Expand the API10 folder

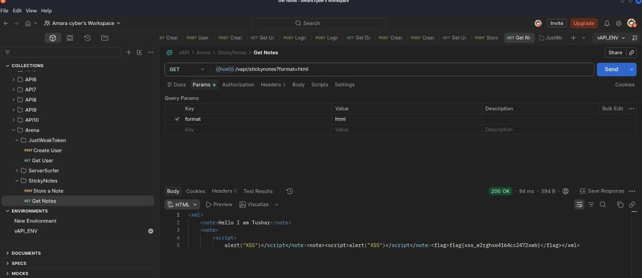click(14, 120)
